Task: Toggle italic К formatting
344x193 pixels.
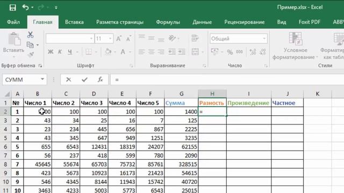Action: tap(60, 52)
